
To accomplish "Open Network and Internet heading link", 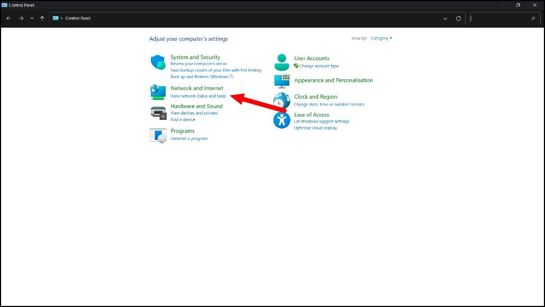I will click(197, 88).
